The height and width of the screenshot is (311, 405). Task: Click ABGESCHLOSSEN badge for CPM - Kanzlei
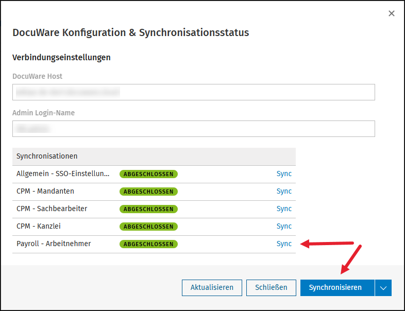pos(148,227)
